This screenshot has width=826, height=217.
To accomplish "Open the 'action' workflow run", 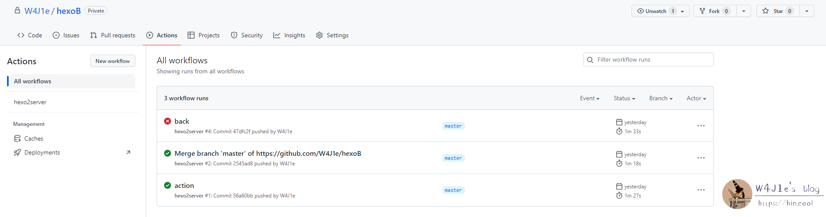I will [184, 185].
